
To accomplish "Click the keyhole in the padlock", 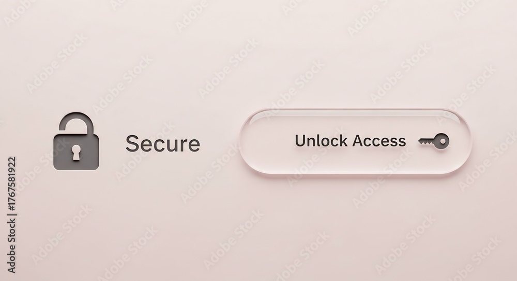I will [76, 153].
